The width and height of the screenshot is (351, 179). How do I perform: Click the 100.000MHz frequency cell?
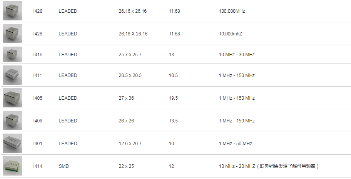[232, 11]
